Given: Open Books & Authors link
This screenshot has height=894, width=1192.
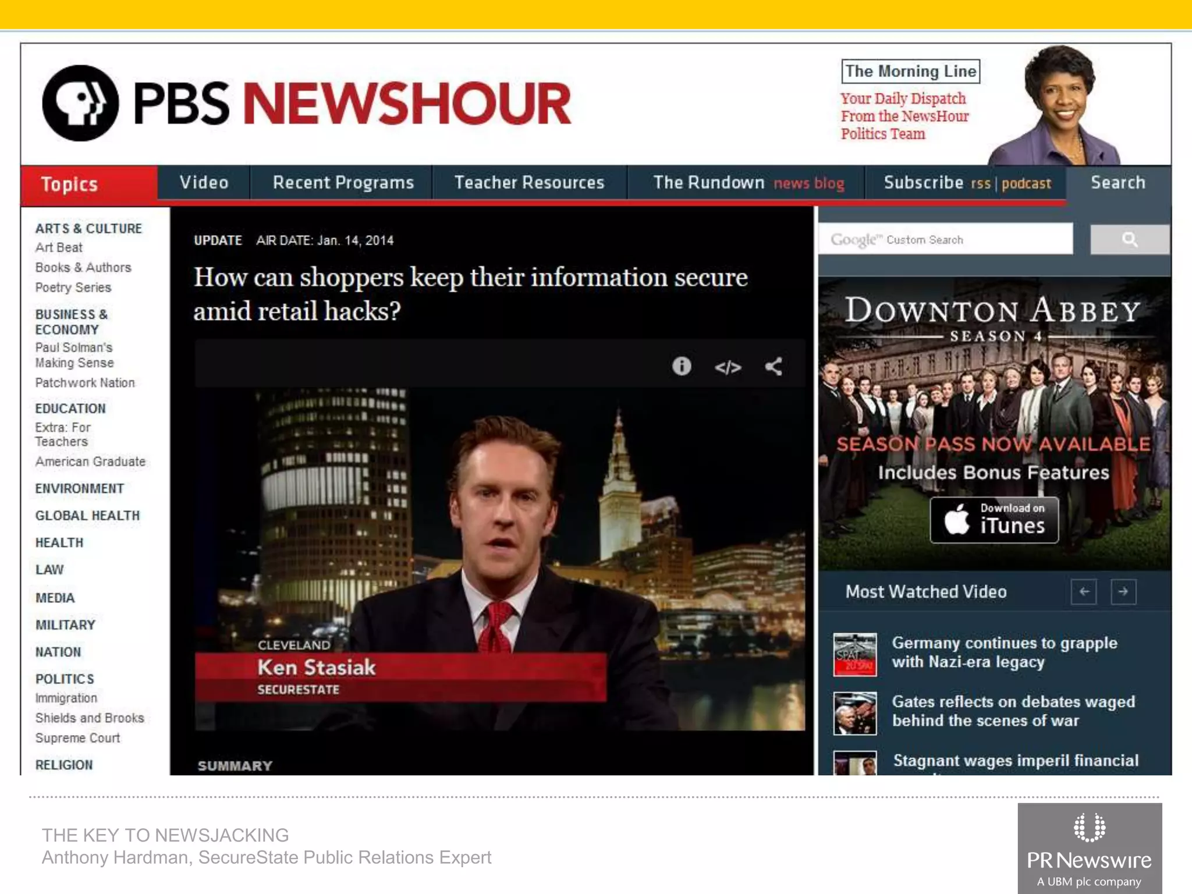Looking at the screenshot, I should tap(83, 268).
